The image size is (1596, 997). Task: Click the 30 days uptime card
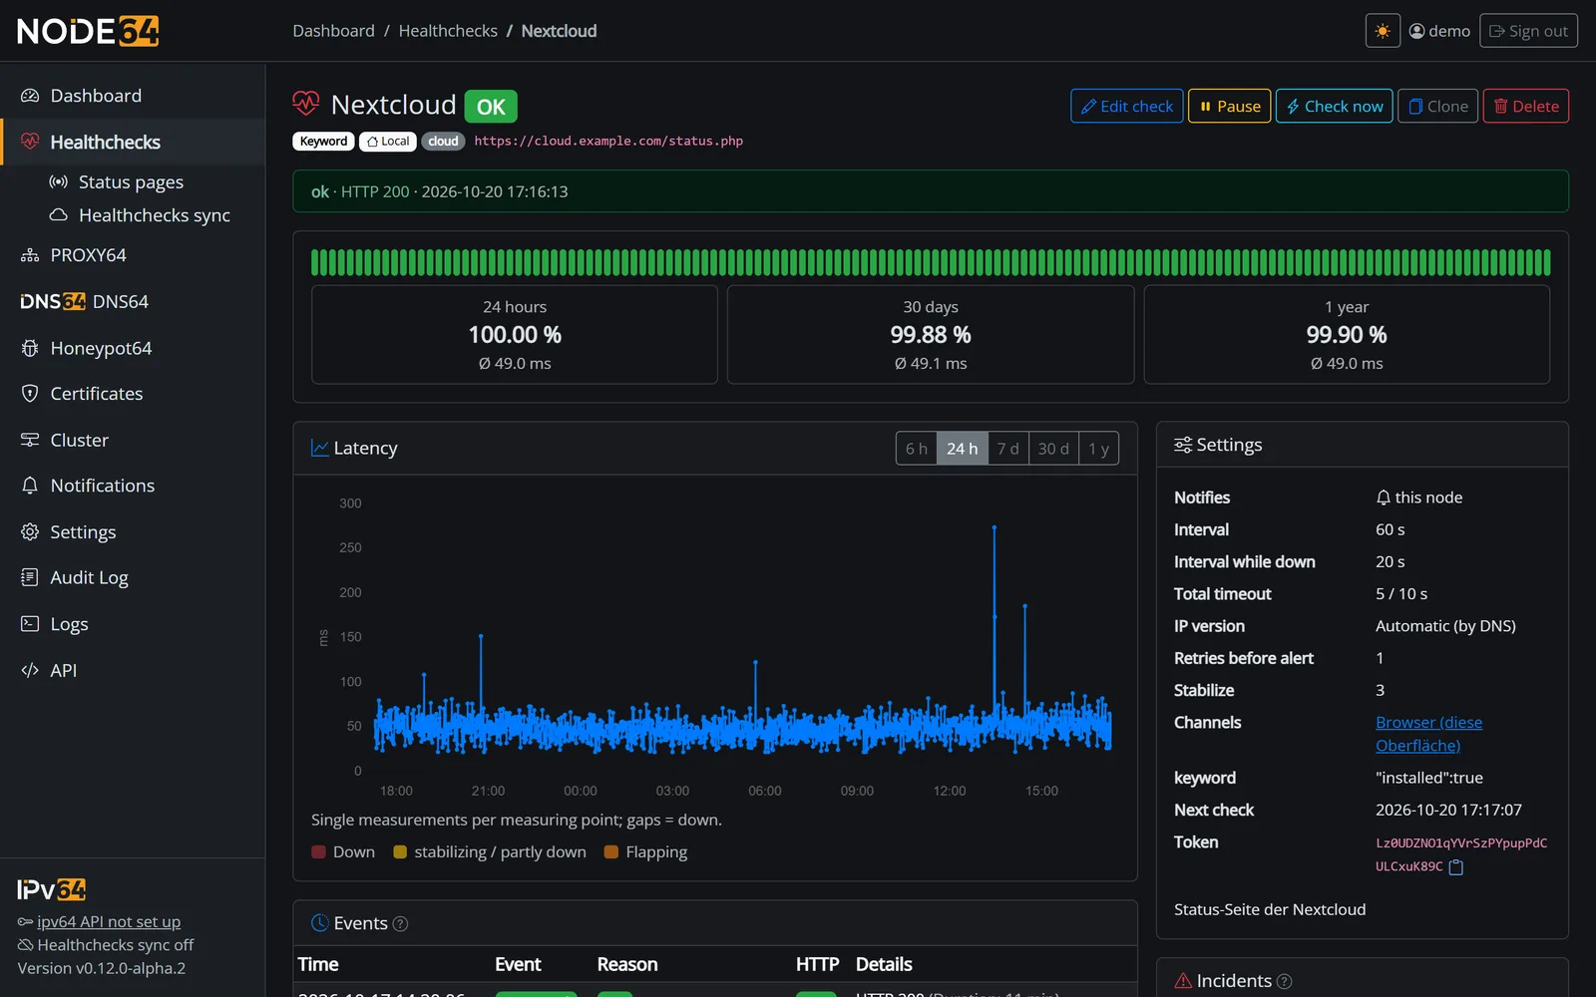pos(931,335)
